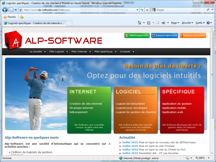Open the Page dropdown menu
The width and height of the screenshot is (216, 162).
pyautogui.click(x=174, y=23)
